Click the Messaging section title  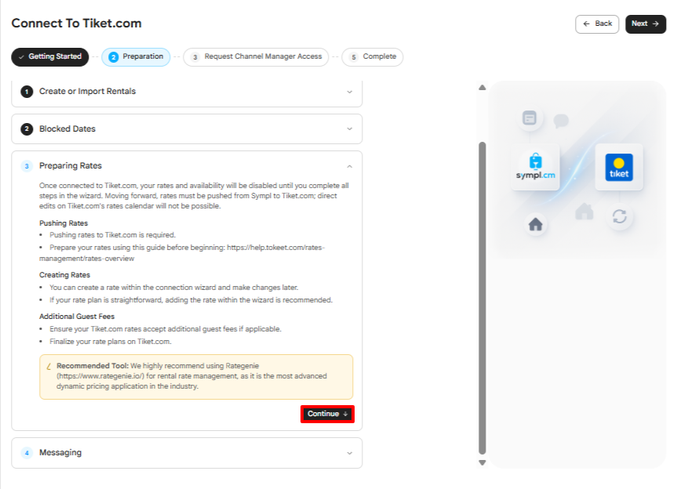pos(60,452)
